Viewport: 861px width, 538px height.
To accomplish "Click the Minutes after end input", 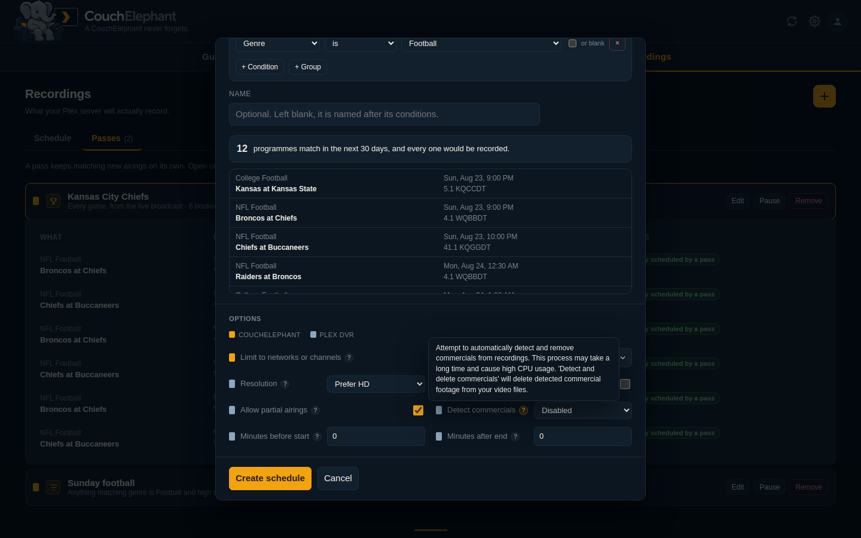I will point(583,436).
